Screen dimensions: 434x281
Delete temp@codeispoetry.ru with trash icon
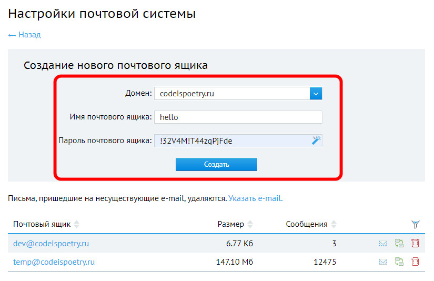click(415, 262)
